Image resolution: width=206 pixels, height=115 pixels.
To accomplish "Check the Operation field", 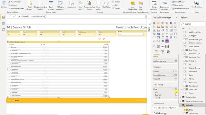I will [184, 72].
